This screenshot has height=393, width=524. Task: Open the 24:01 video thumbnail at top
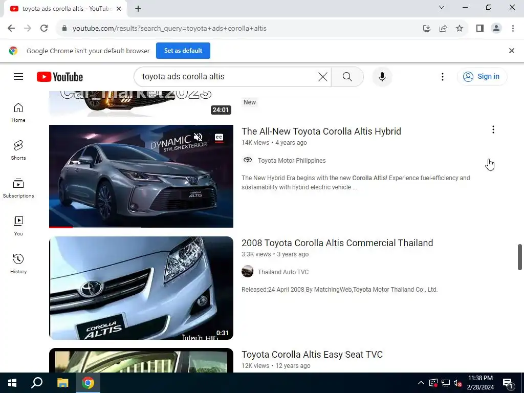(x=141, y=104)
